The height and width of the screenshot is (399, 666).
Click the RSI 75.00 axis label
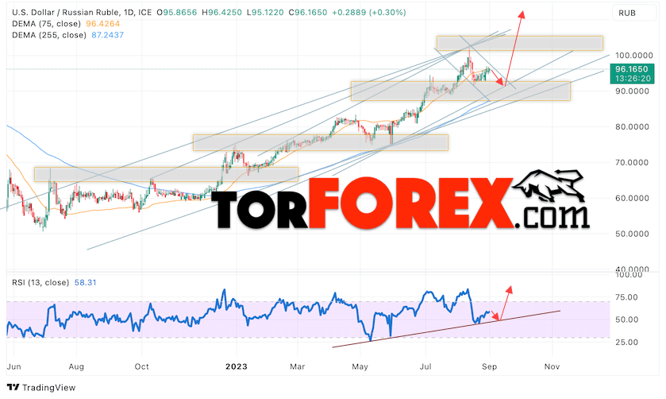(x=627, y=297)
